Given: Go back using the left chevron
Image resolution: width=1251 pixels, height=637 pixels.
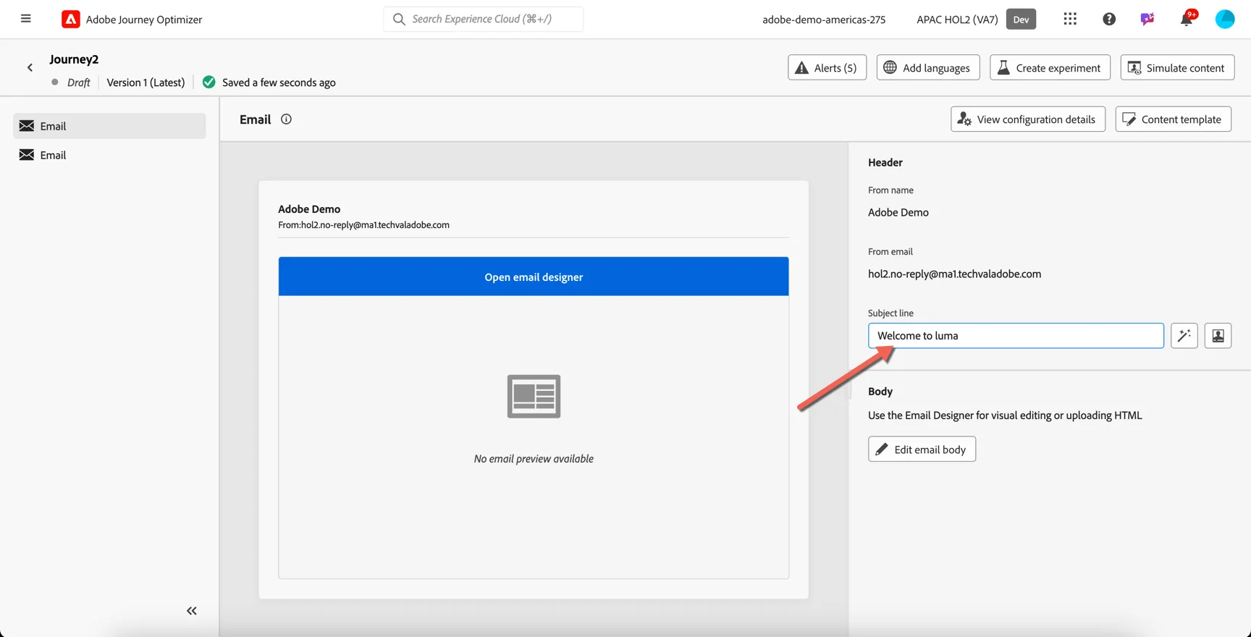Looking at the screenshot, I should 30,67.
